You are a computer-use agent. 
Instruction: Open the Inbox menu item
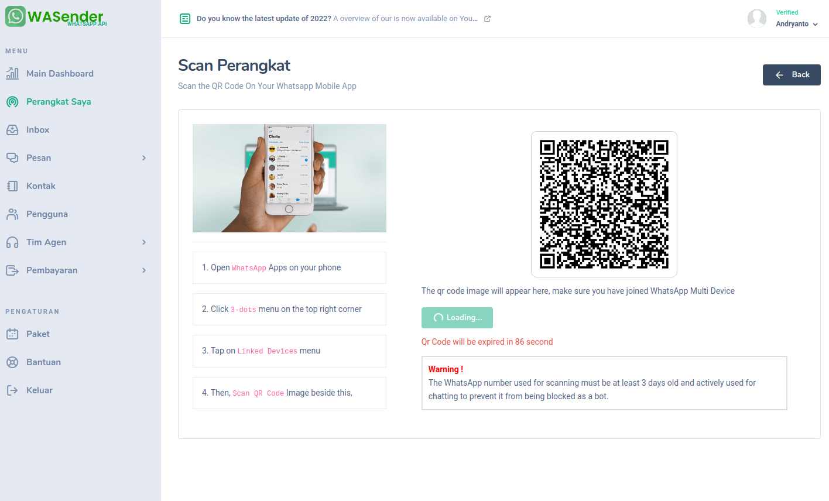click(x=37, y=130)
